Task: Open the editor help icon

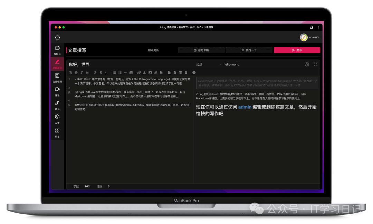Action: coord(193,73)
